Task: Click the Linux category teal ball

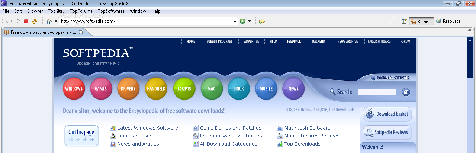Action: (x=239, y=89)
